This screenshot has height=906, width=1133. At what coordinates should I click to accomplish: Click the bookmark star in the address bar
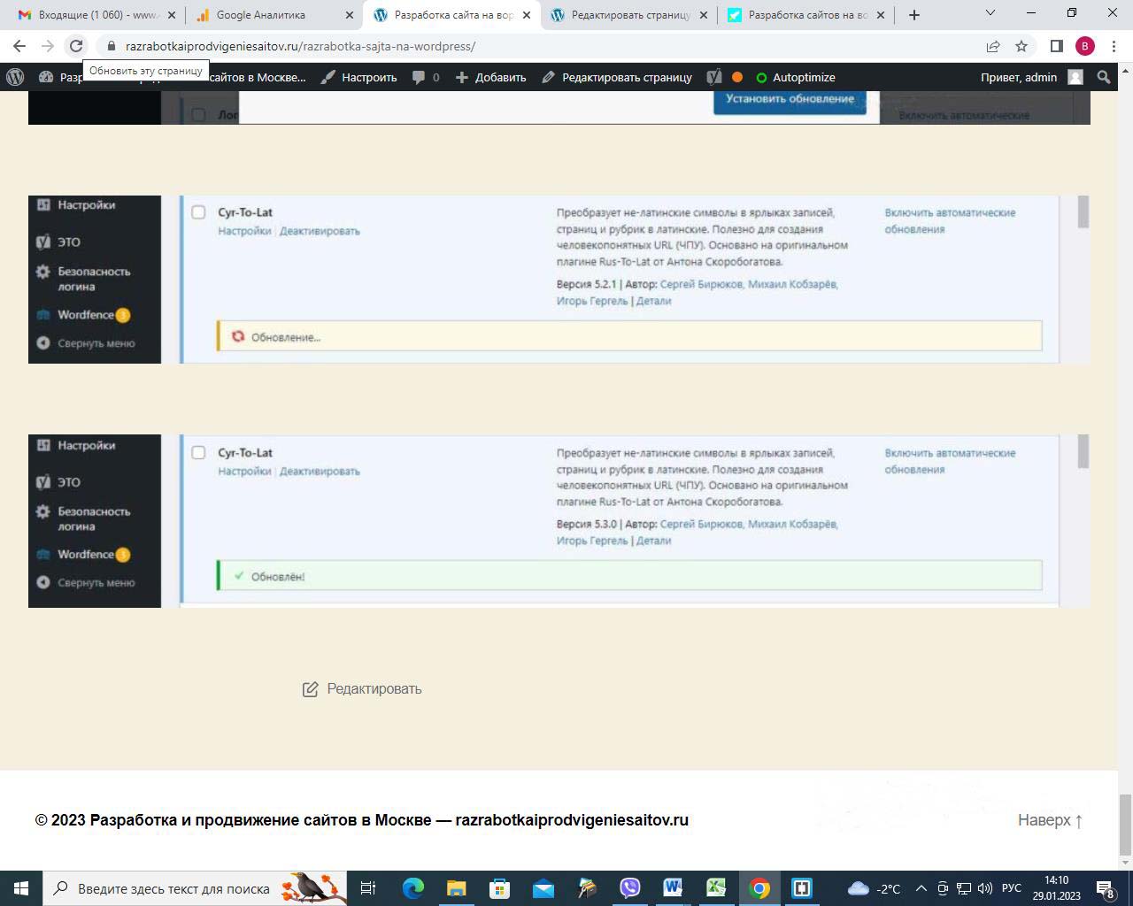tap(1021, 46)
